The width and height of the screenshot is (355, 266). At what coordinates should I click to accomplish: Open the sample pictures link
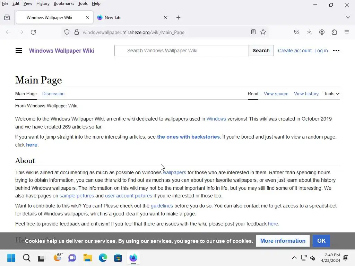pyautogui.click(x=77, y=196)
